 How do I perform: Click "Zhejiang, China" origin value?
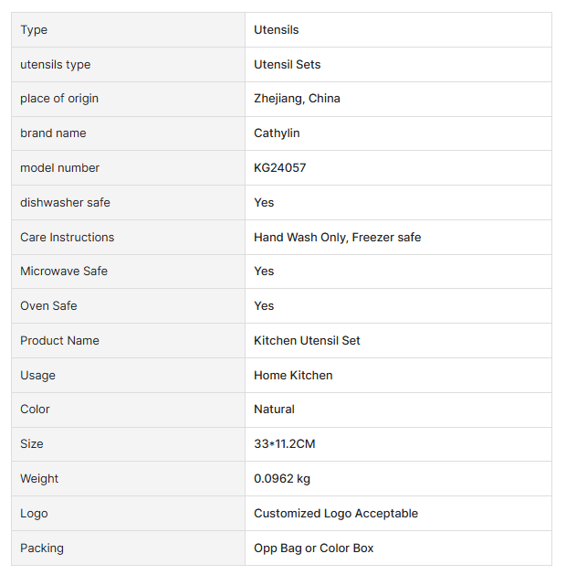click(297, 99)
